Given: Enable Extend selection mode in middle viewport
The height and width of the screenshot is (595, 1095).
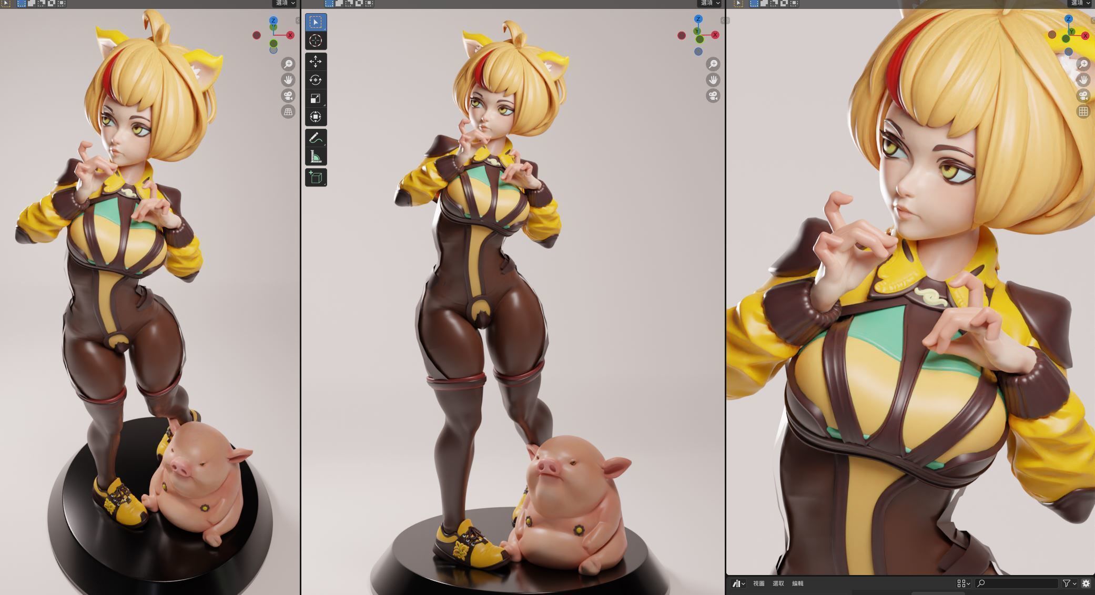Looking at the screenshot, I should [339, 3].
